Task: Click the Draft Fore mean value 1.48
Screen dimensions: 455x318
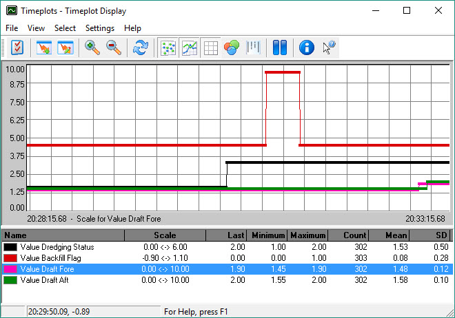Action: click(x=401, y=269)
